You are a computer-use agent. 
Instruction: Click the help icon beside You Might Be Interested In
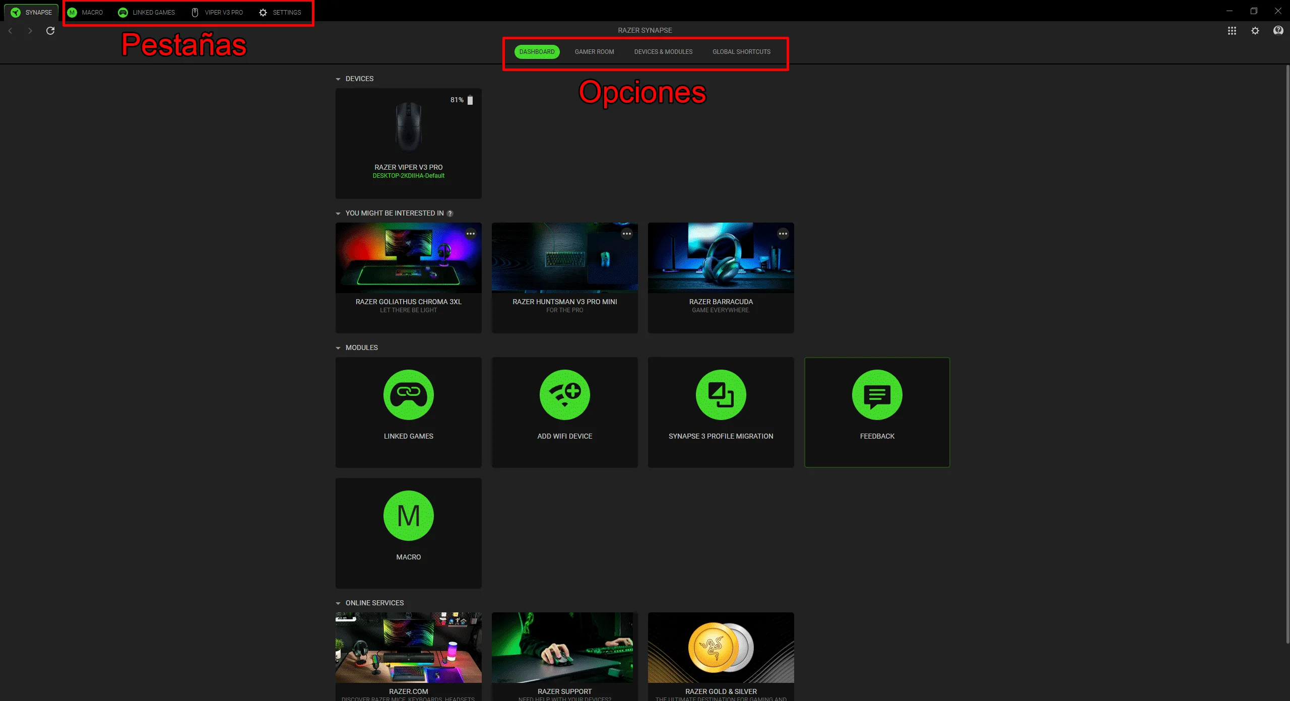pyautogui.click(x=450, y=214)
